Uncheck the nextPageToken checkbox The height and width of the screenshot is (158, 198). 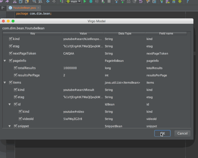(11, 53)
